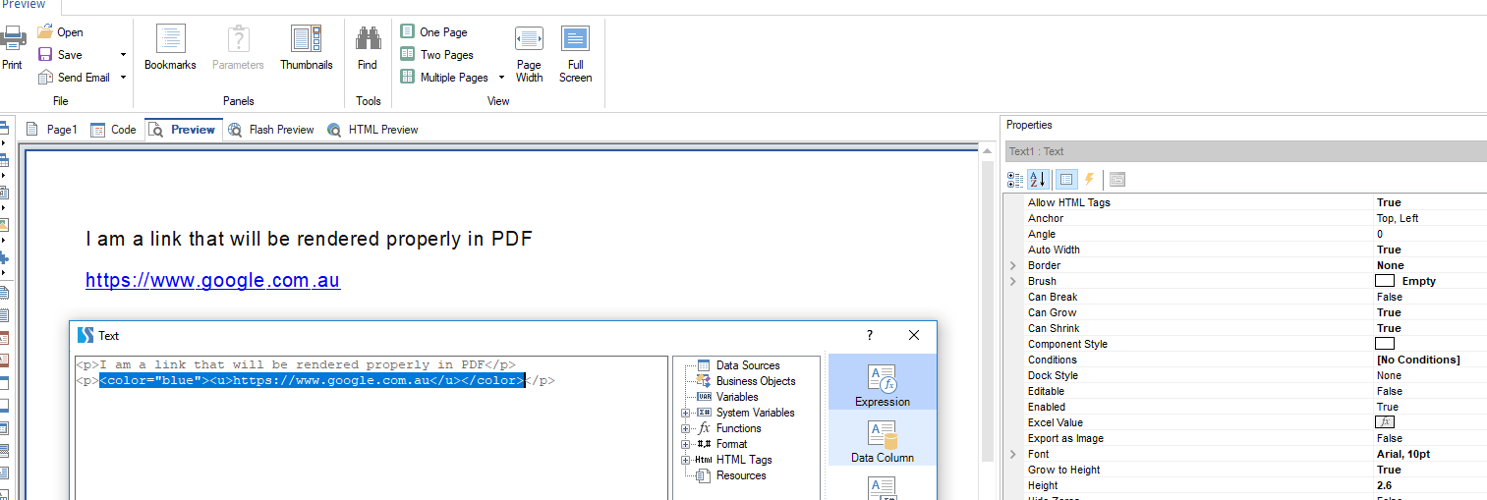
Task: Open the Find tool (binoculars)
Action: pyautogui.click(x=368, y=47)
